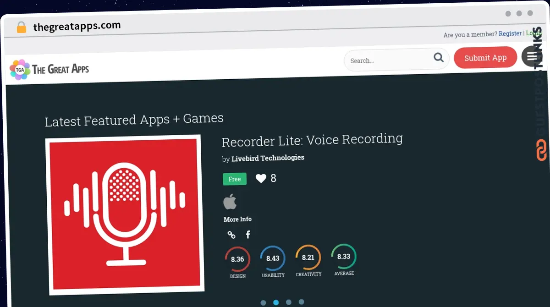Click the search magnifier icon
The width and height of the screenshot is (550, 307).
pyautogui.click(x=439, y=58)
